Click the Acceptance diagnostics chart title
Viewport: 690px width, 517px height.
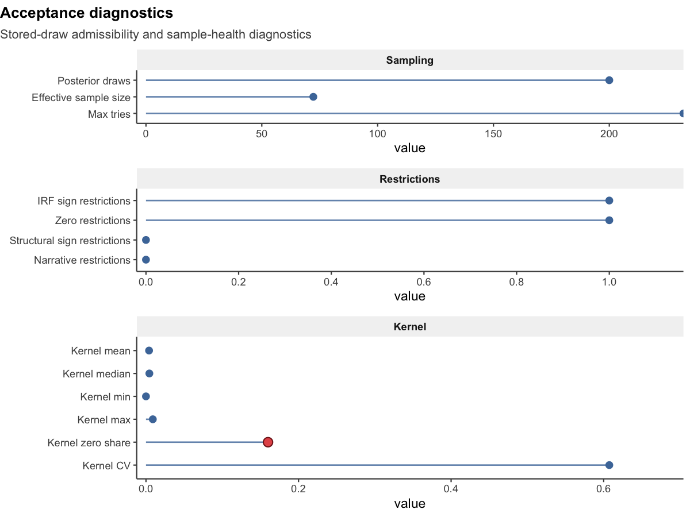(87, 12)
